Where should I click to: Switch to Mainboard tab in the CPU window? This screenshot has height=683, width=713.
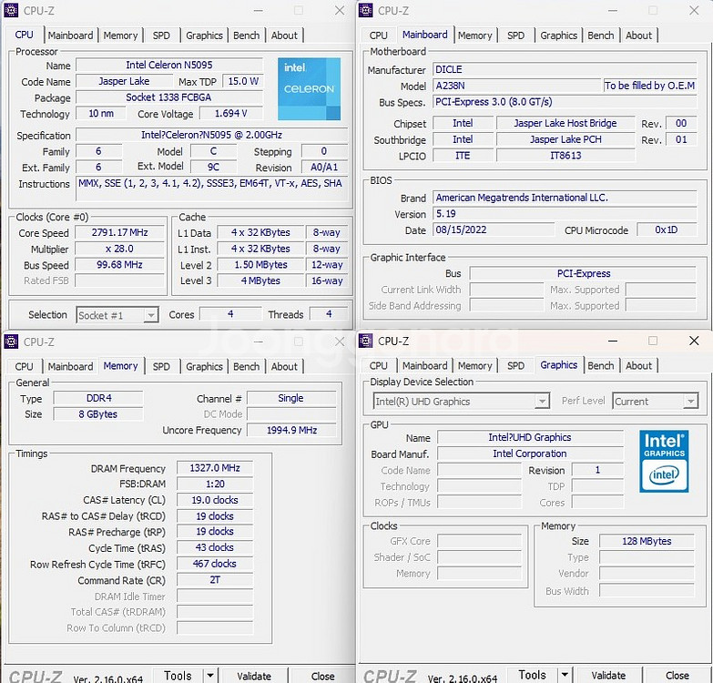point(70,36)
